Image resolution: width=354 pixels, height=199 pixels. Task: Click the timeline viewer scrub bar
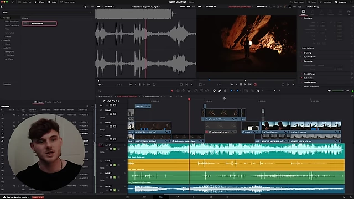point(247,80)
